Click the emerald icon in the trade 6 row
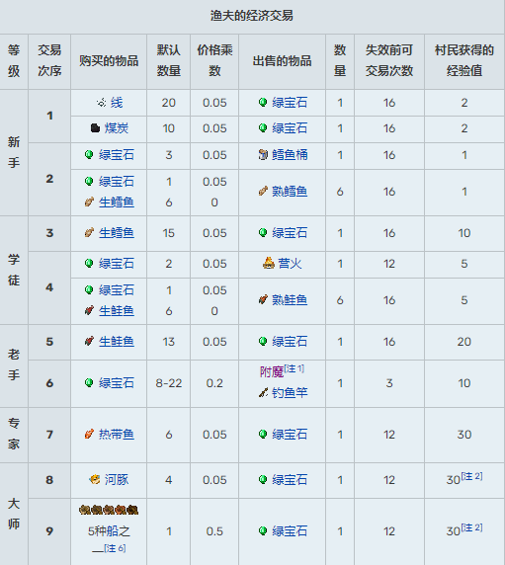505x565 pixels. point(89,382)
